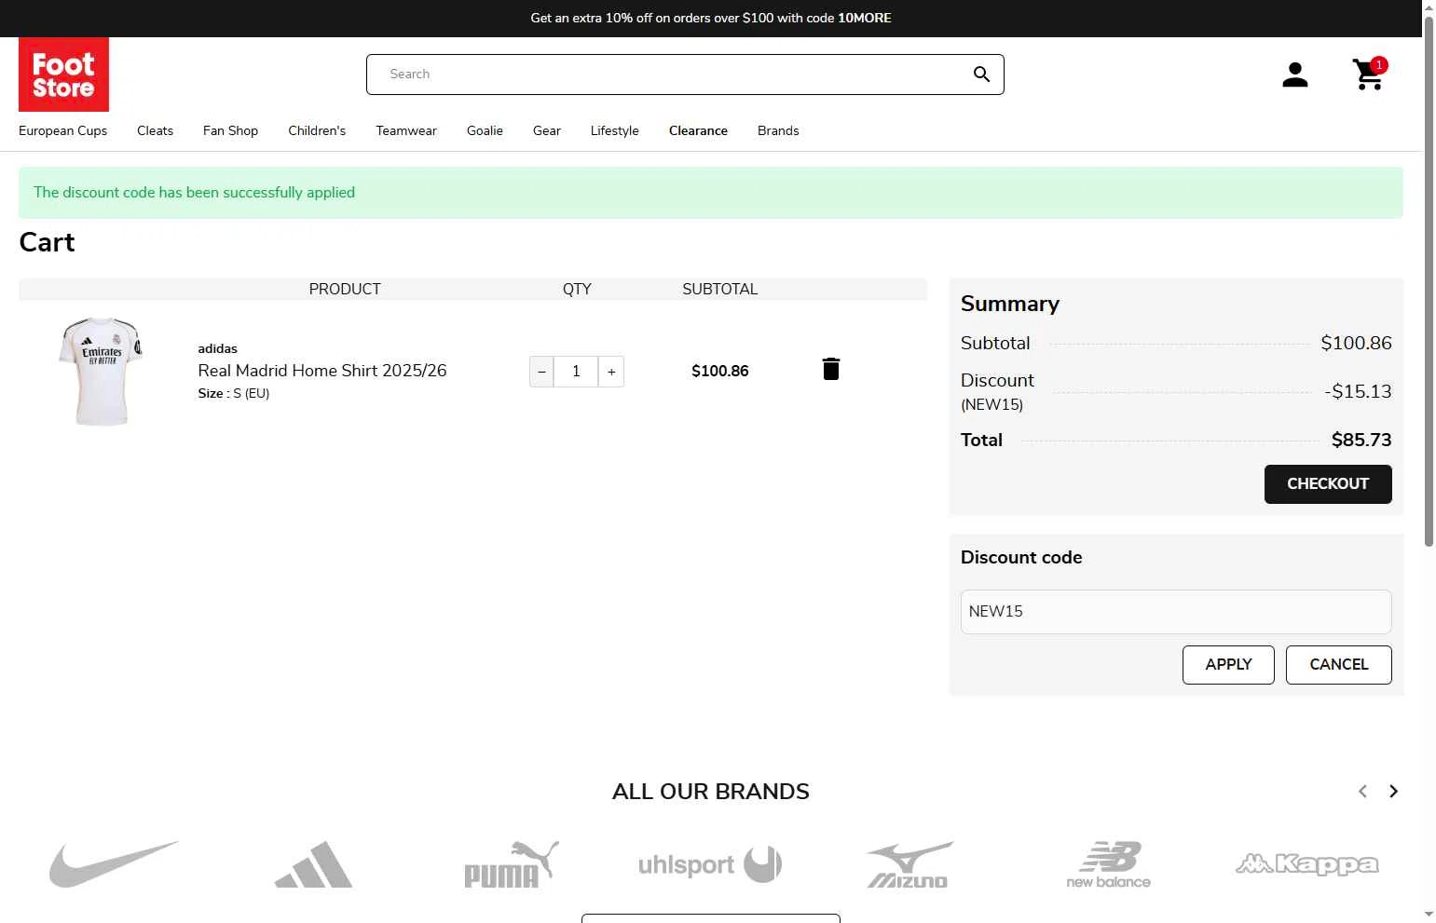Click the New Balance brand logo

click(1109, 864)
